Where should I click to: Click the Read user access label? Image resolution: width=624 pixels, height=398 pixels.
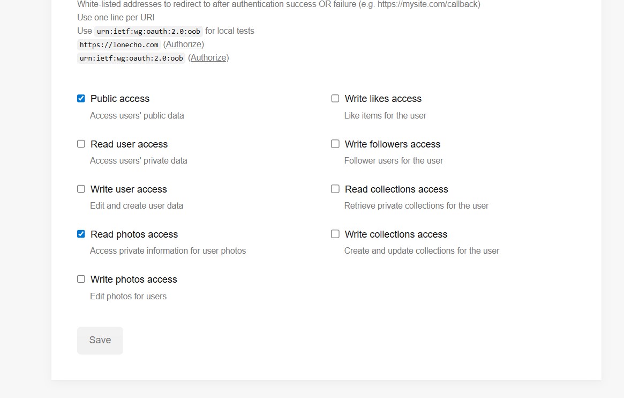129,144
